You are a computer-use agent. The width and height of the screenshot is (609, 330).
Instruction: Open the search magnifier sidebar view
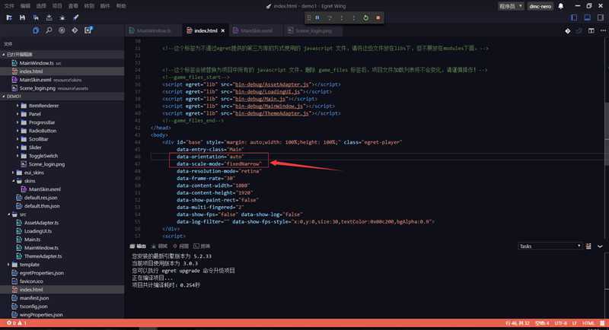coord(49,30)
